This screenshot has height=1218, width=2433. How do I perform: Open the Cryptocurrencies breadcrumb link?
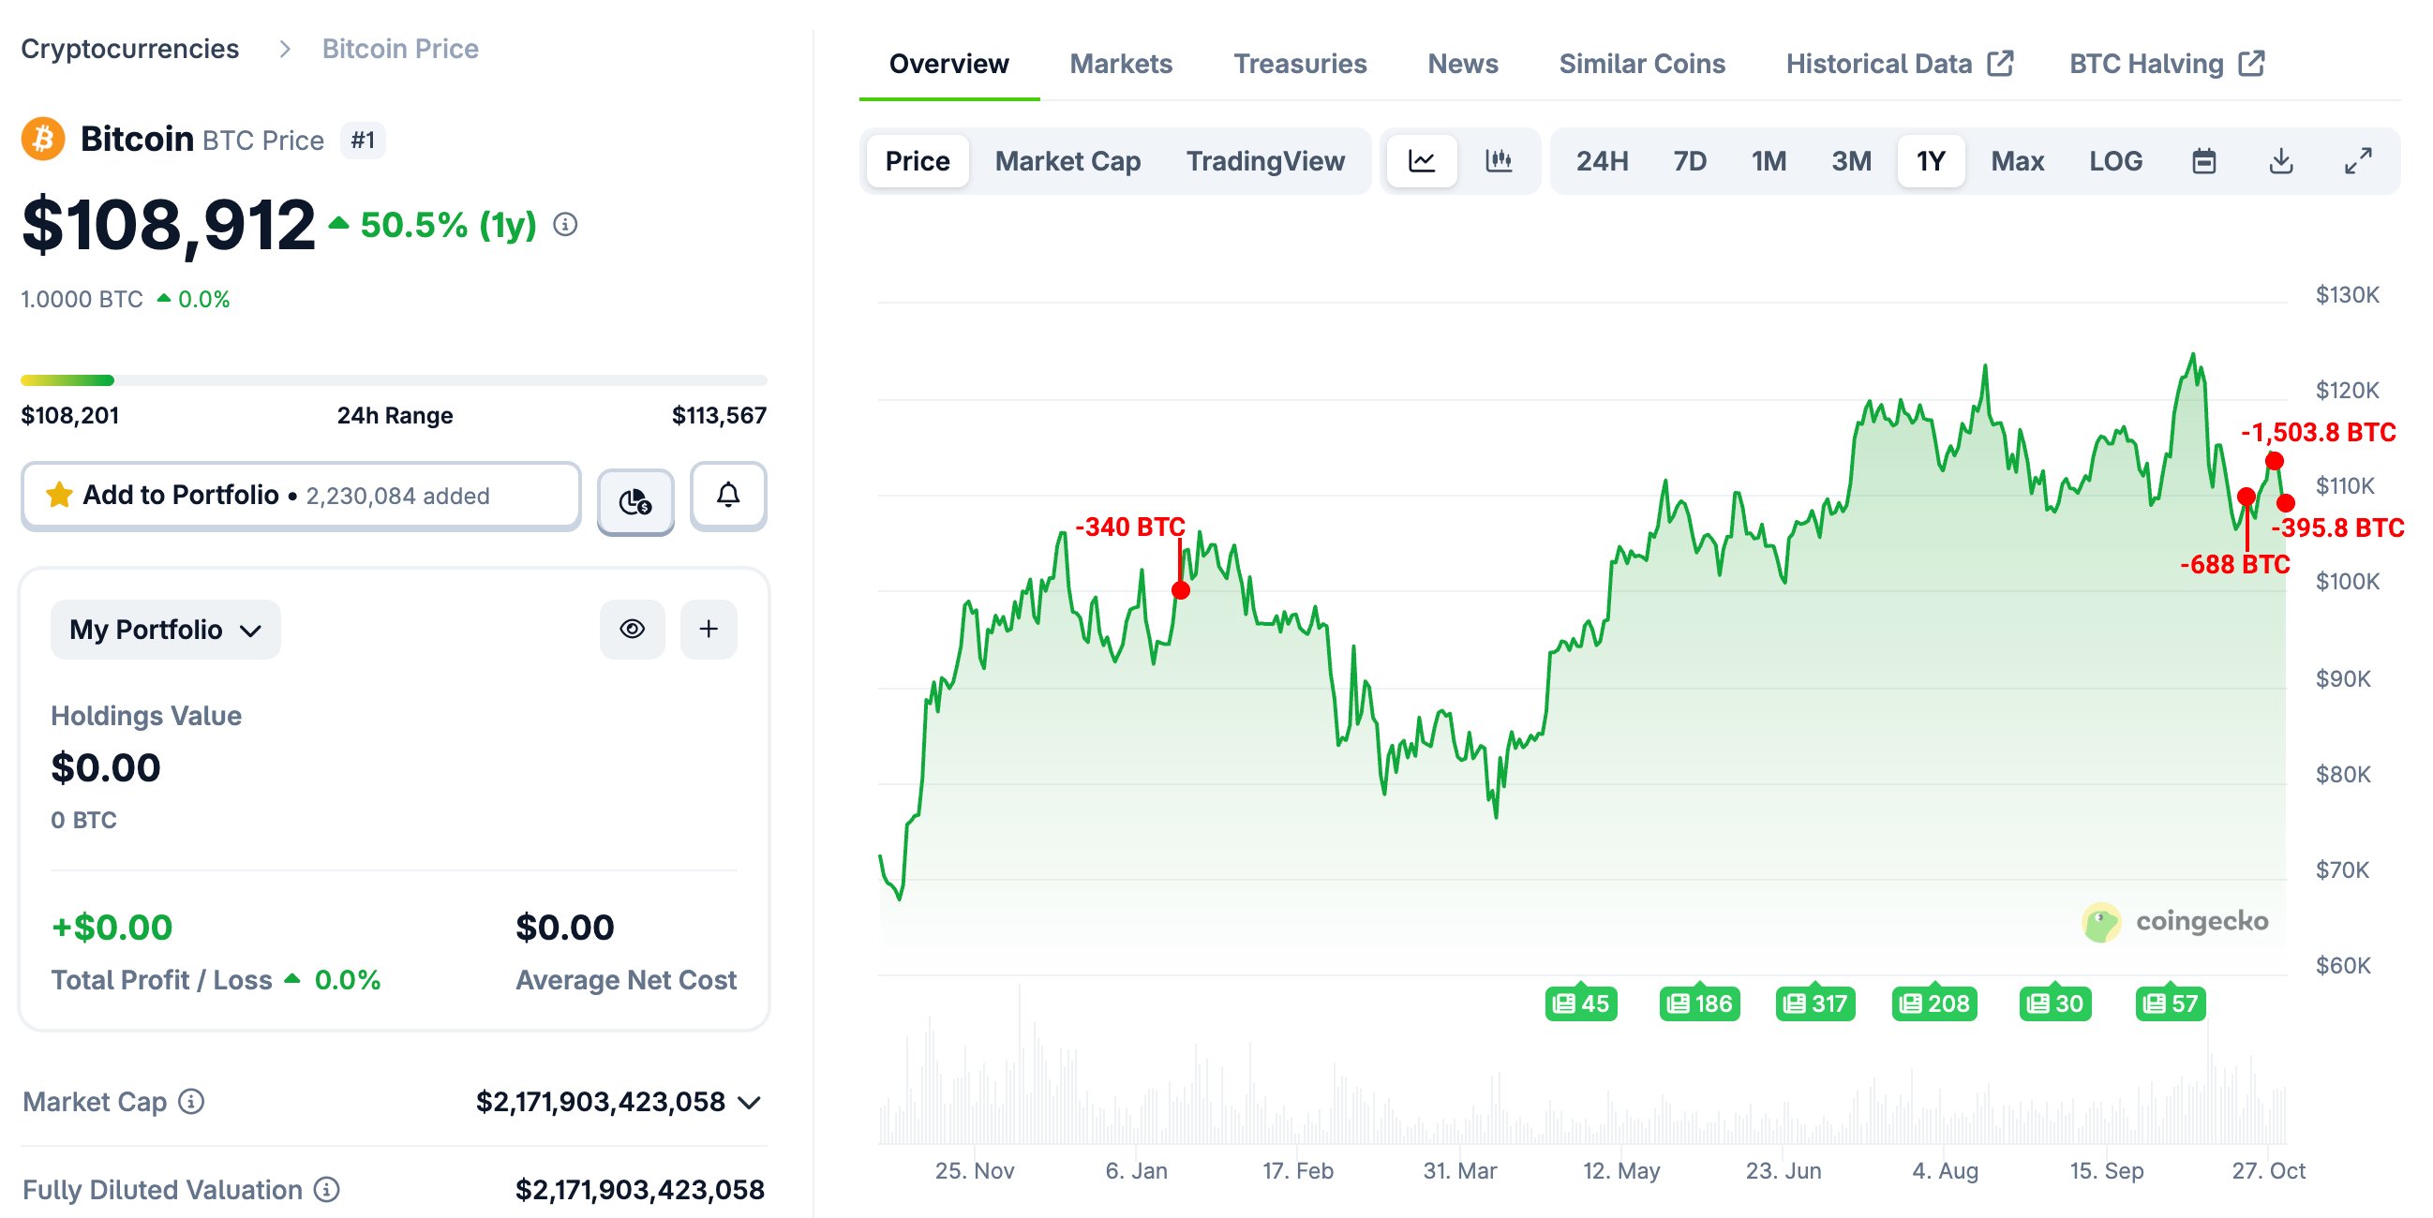(129, 48)
